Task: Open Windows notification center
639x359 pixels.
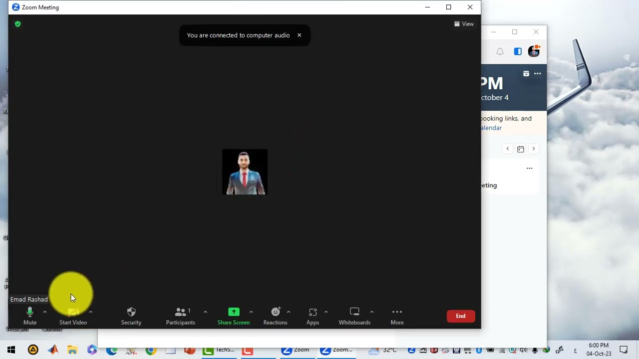Action: click(x=624, y=350)
